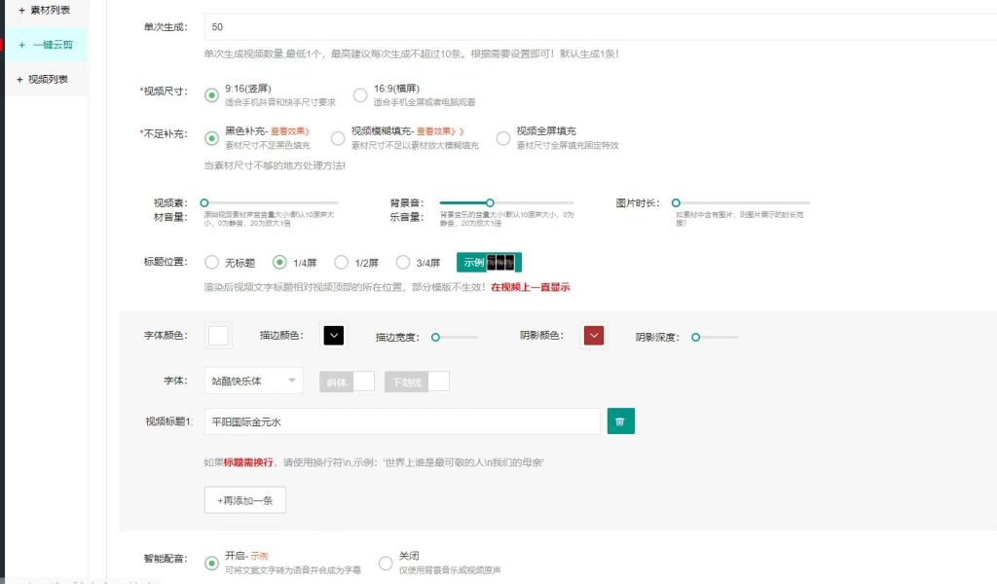
Task: Disable 智能配音 with 关闭 radio
Action: click(x=386, y=563)
